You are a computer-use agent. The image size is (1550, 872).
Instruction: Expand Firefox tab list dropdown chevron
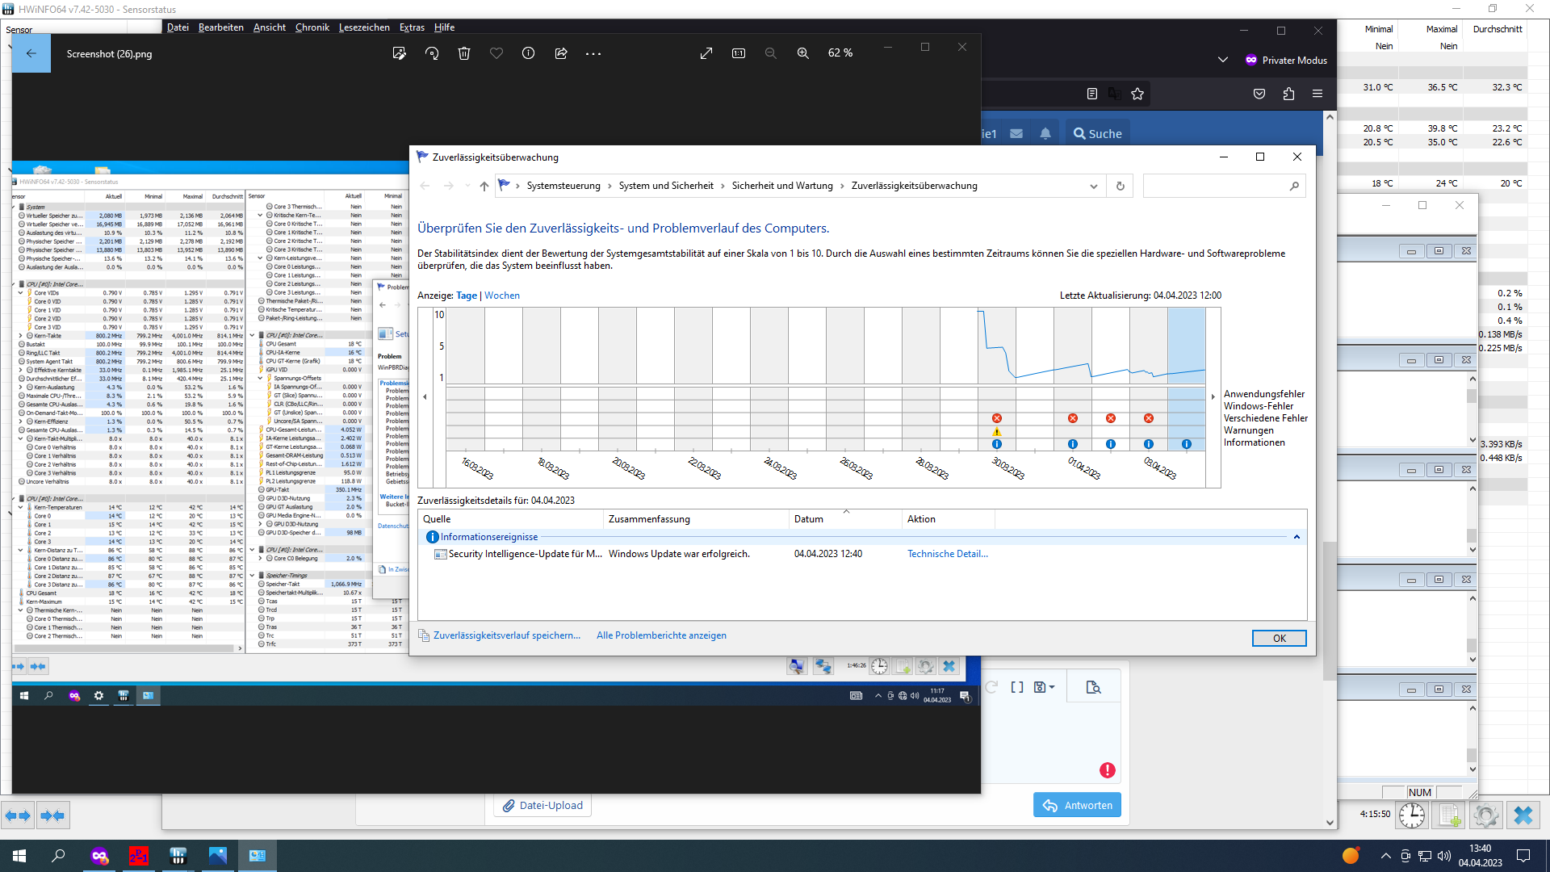click(1223, 60)
